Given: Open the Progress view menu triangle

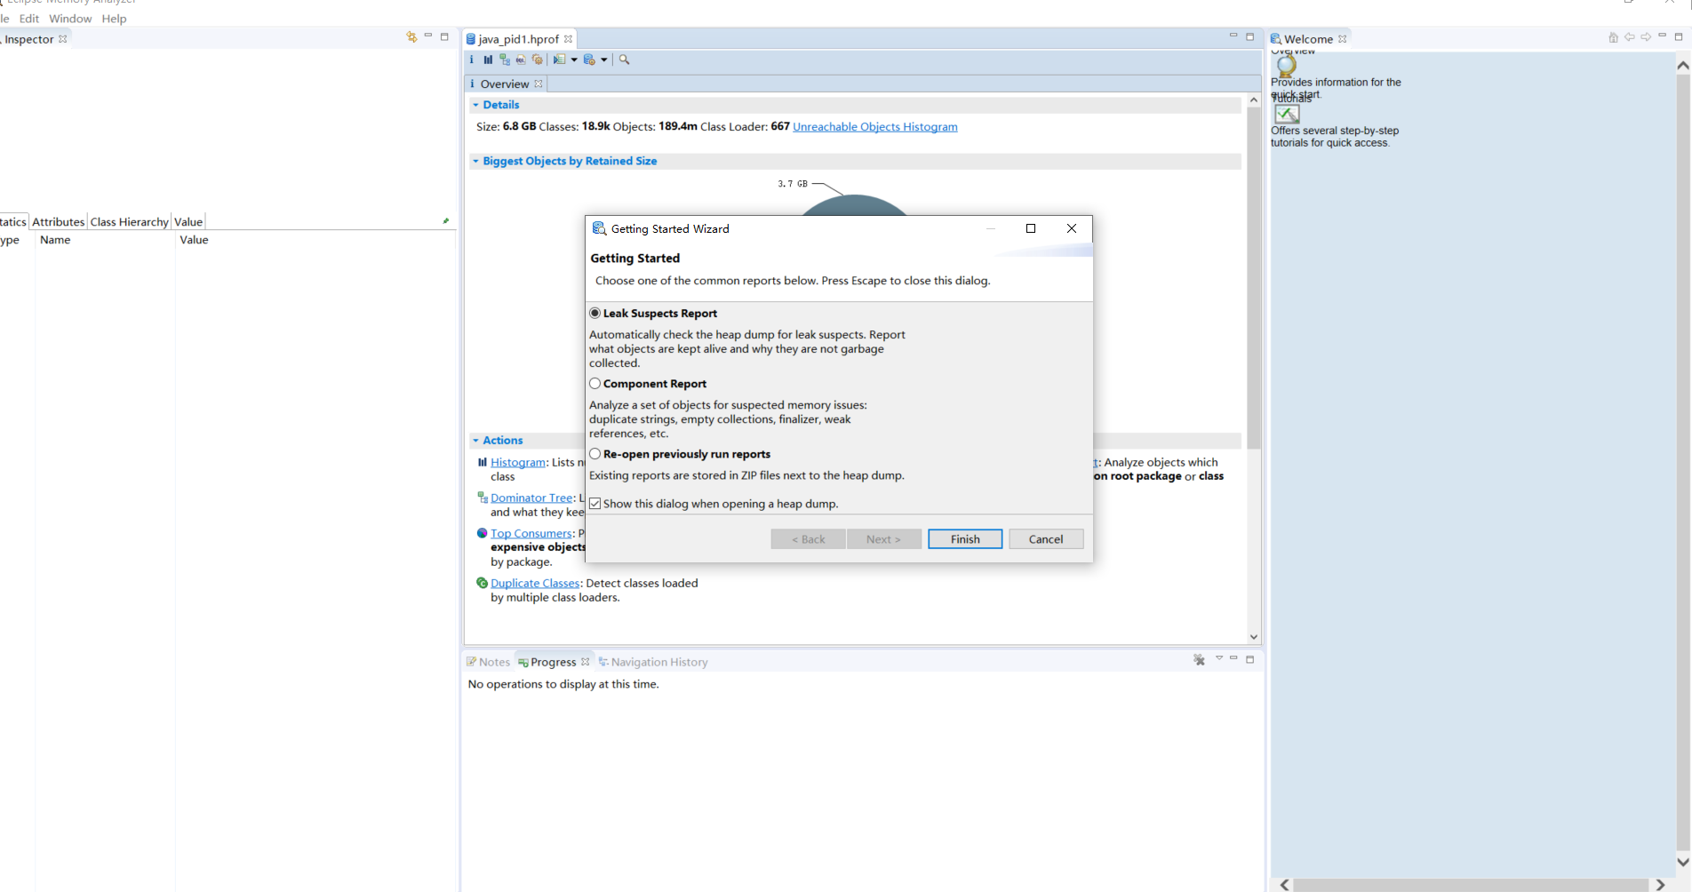Looking at the screenshot, I should 1219,658.
